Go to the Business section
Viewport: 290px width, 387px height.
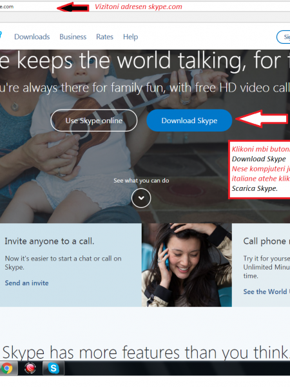point(73,37)
